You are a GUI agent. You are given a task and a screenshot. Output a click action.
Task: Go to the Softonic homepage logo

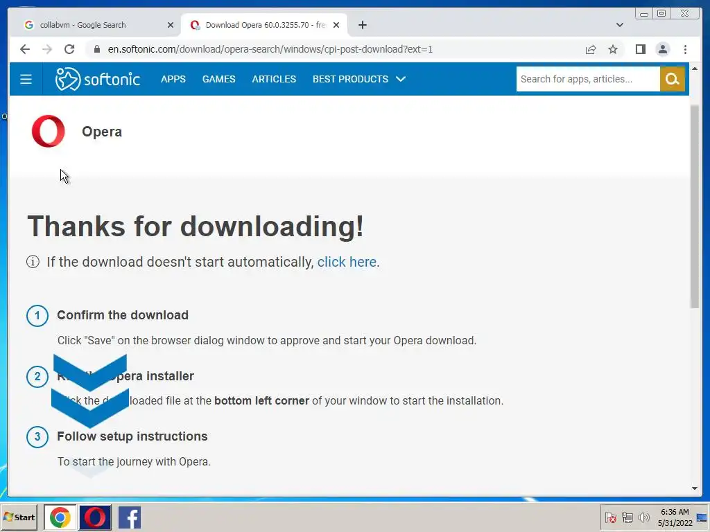pos(97,79)
